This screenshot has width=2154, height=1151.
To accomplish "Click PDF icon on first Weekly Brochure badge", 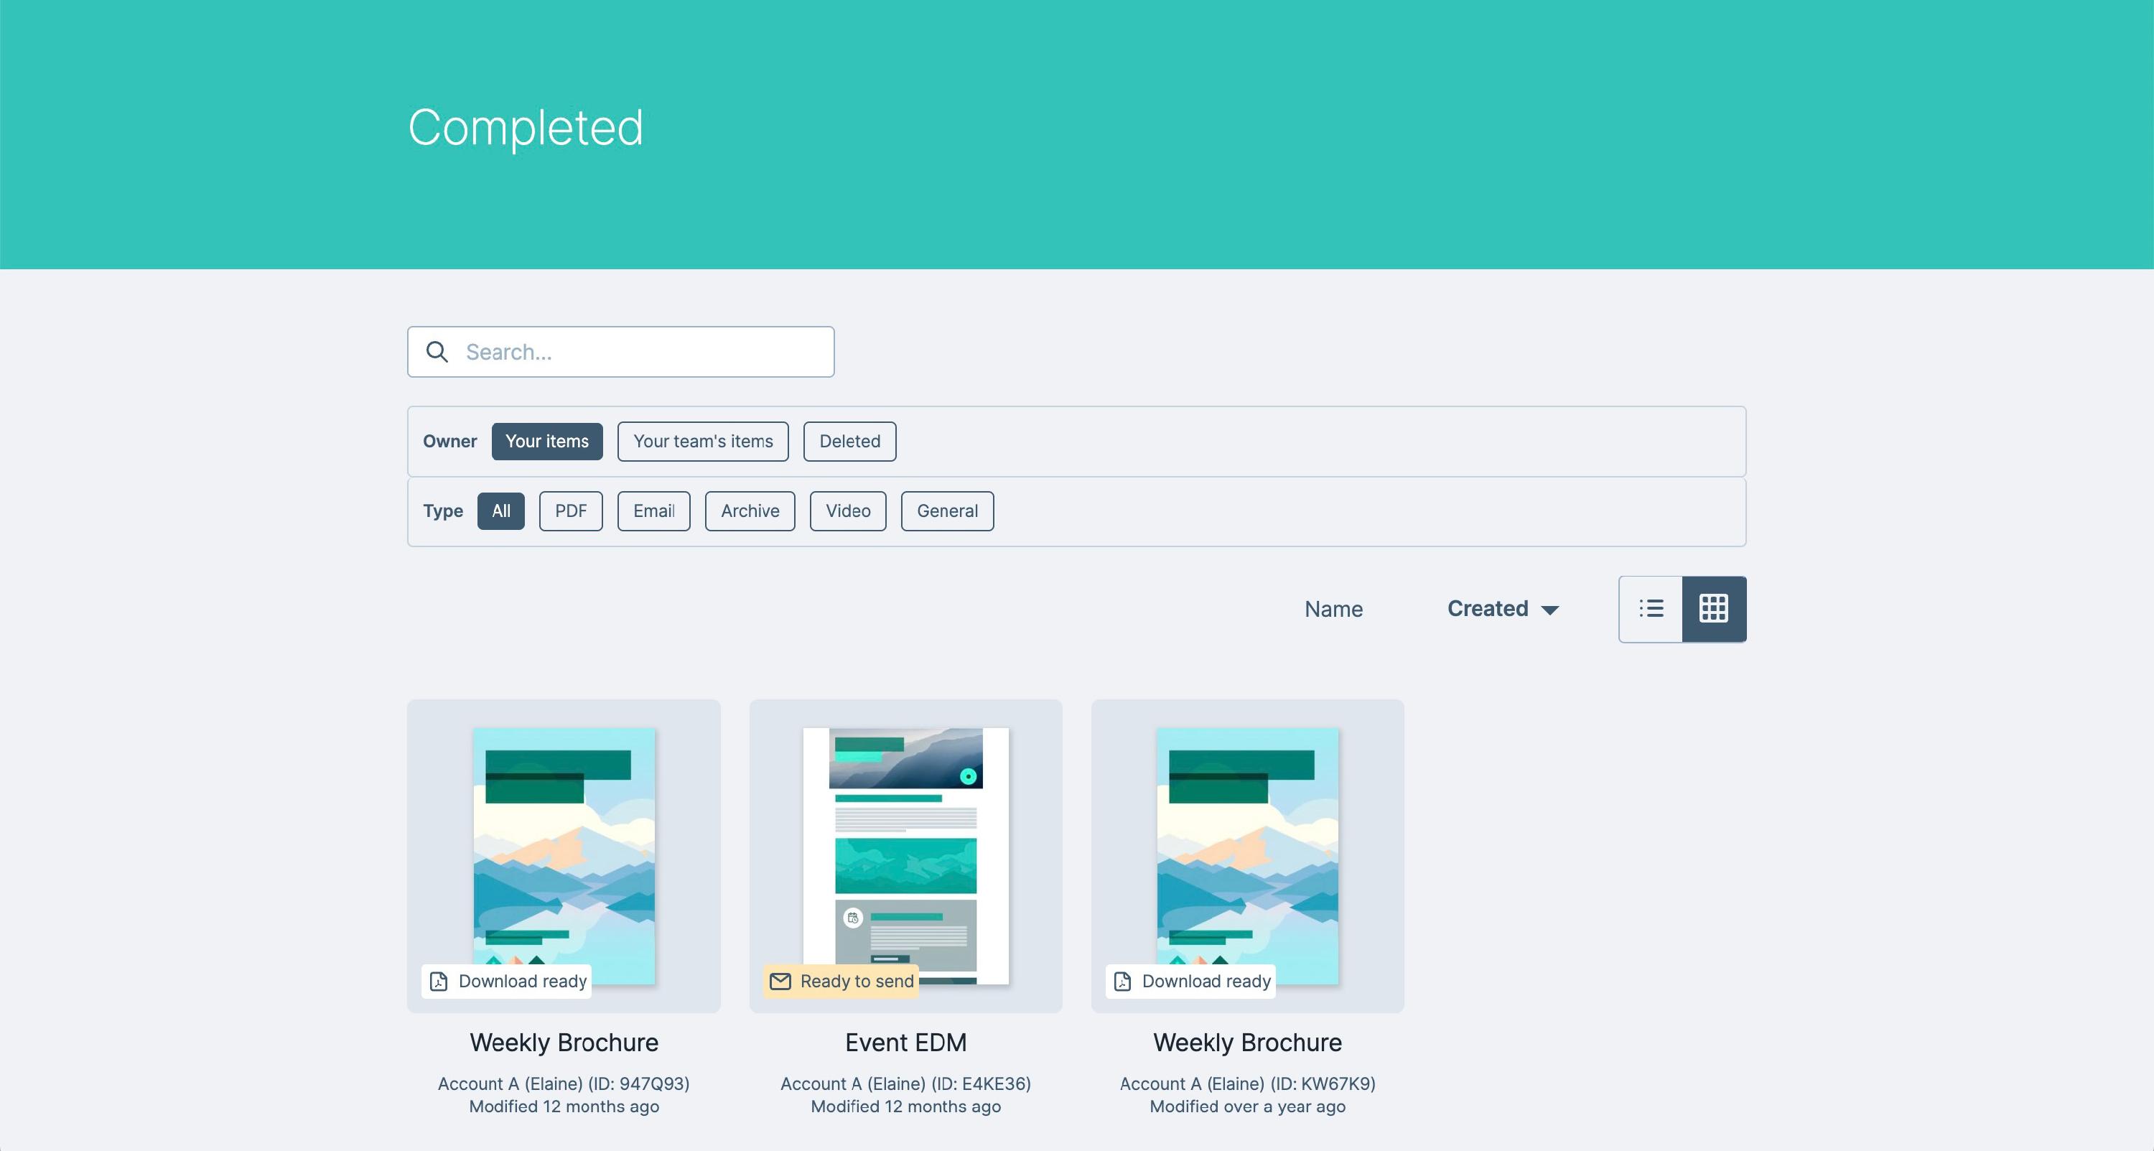I will (x=439, y=982).
